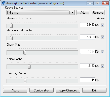Click the CacheBooster rocket icon in title bar
Screen dimensions: 110x97
click(x=3, y=3)
